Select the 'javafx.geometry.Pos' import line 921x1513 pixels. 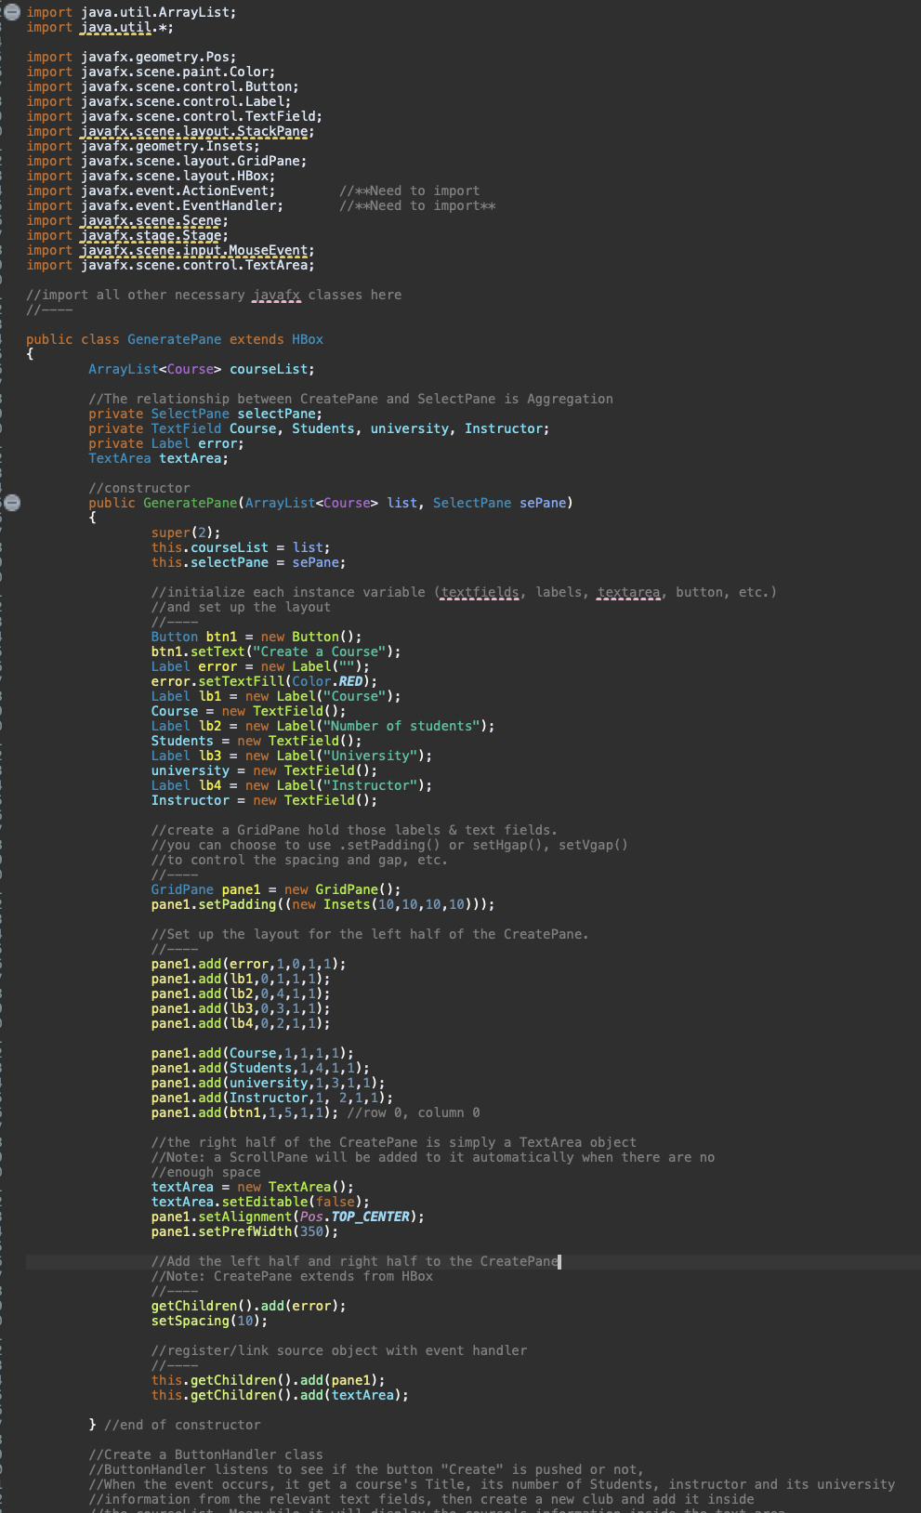click(131, 57)
